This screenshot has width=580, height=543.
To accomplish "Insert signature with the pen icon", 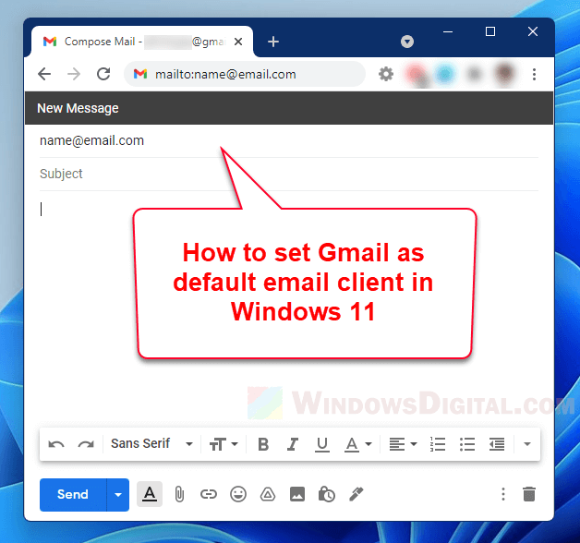I will (x=356, y=494).
